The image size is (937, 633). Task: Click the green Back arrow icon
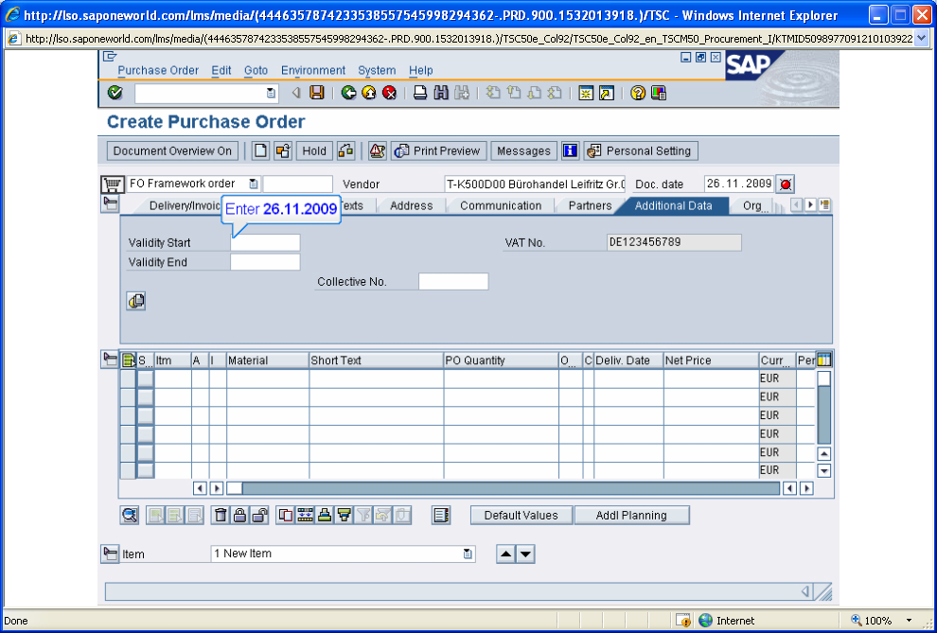349,93
